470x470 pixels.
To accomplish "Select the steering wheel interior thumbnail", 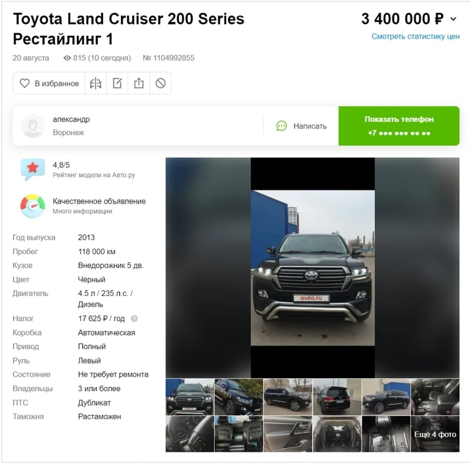I will point(190,434).
